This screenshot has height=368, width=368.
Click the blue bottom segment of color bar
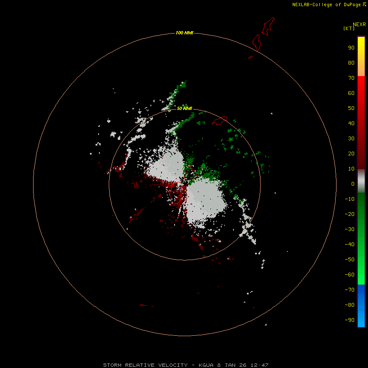click(361, 306)
